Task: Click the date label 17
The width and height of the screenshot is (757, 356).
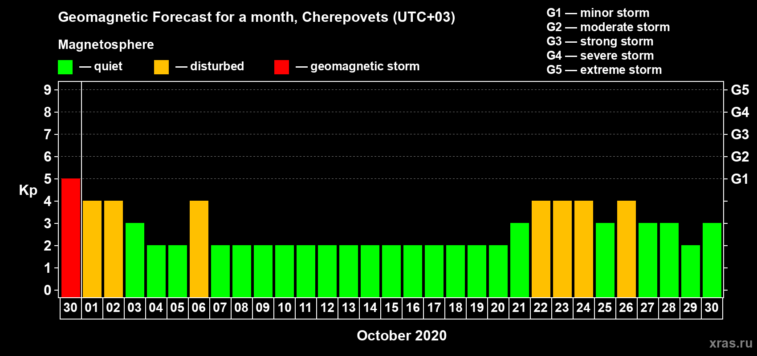Action: point(434,307)
